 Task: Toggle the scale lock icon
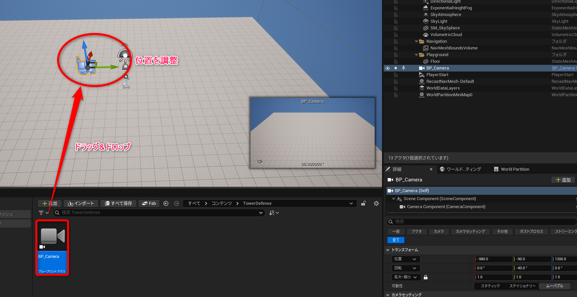425,277
